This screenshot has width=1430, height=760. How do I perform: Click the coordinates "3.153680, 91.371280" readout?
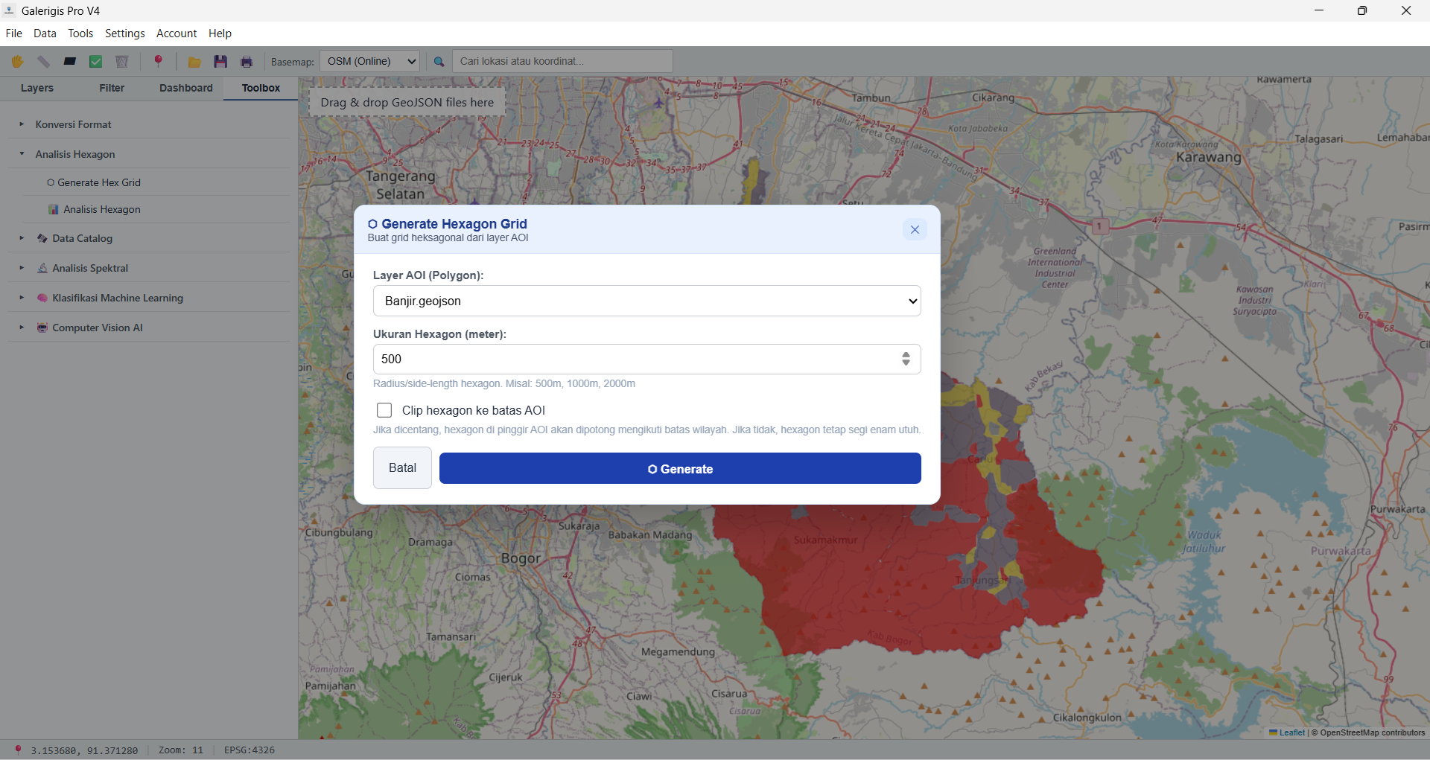pyautogui.click(x=84, y=750)
